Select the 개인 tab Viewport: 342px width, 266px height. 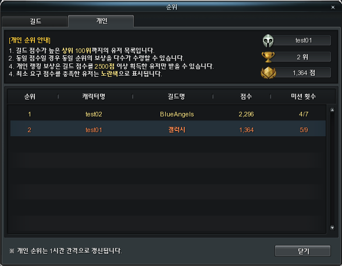[x=101, y=21]
